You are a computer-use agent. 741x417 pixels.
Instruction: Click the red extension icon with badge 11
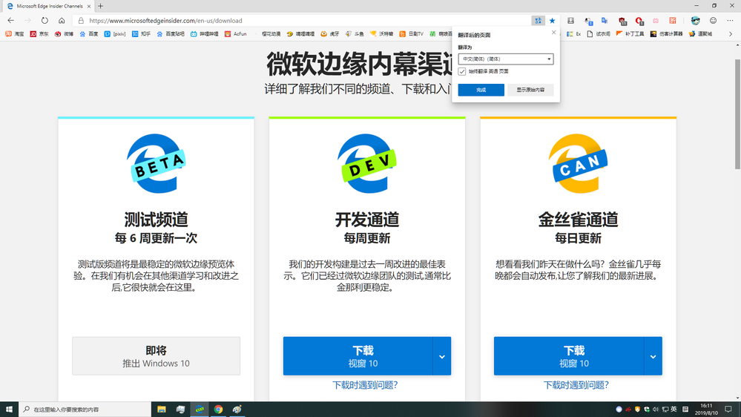click(622, 21)
